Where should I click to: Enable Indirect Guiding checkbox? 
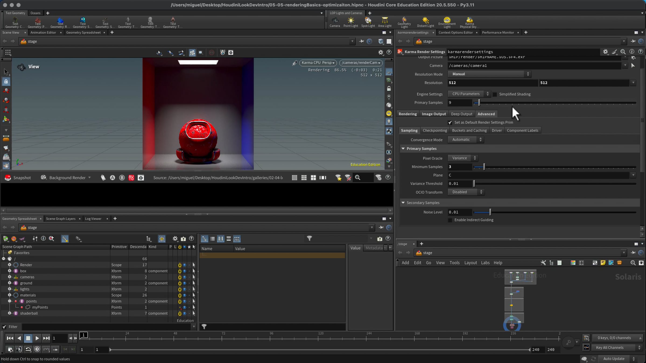[x=450, y=220]
